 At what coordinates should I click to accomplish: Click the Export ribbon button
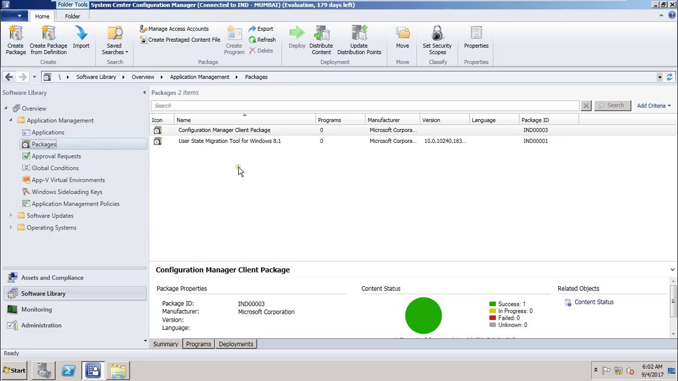click(x=261, y=29)
